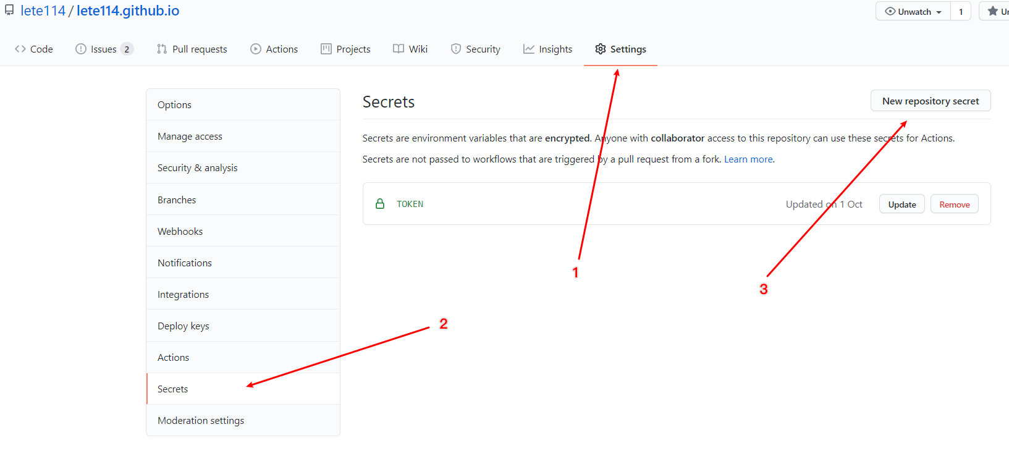Select Secrets in the settings sidebar
This screenshot has width=1009, height=456.
(x=172, y=389)
